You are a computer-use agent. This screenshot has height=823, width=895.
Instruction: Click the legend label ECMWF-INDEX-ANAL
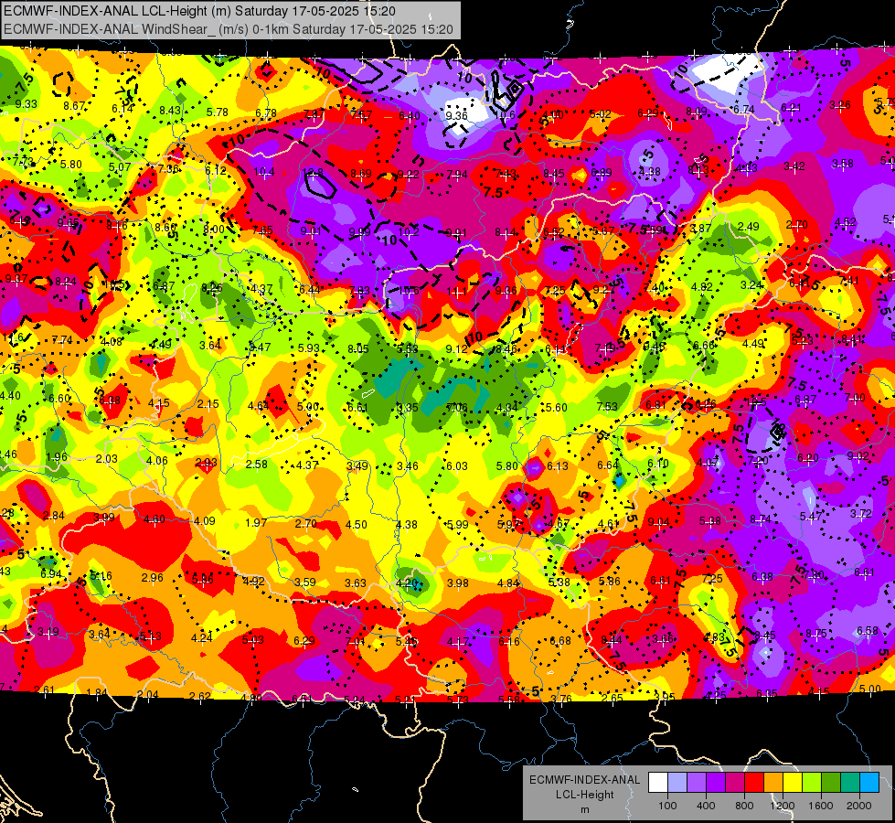tap(584, 780)
